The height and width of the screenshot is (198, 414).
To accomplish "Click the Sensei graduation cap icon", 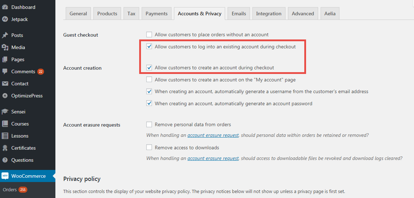I will click(5, 112).
